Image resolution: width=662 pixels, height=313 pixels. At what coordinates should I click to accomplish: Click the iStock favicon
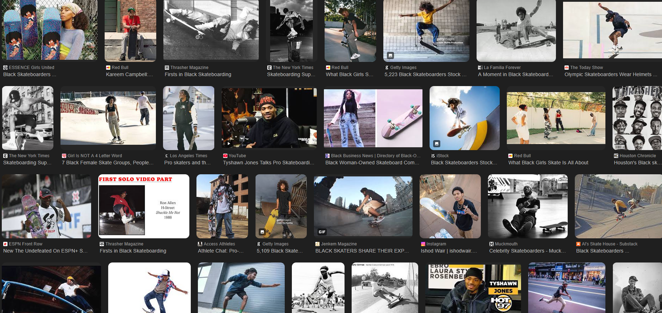[x=433, y=156]
